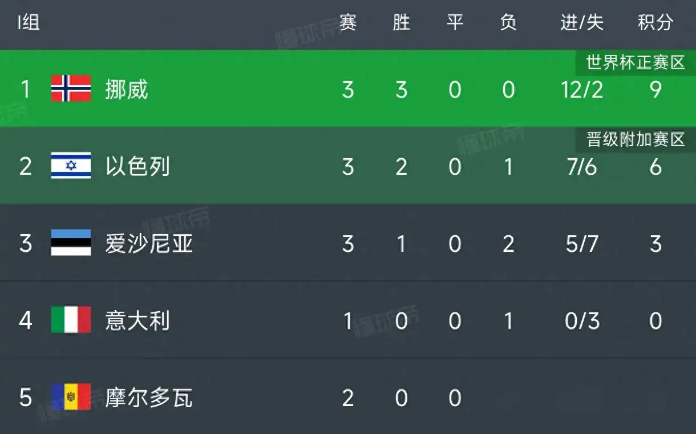Click the Norway flag icon
Image resolution: width=696 pixels, height=434 pixels.
coord(71,89)
